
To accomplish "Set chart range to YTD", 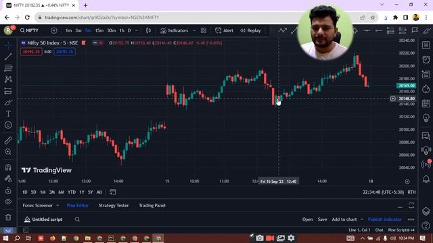I will tap(72, 192).
